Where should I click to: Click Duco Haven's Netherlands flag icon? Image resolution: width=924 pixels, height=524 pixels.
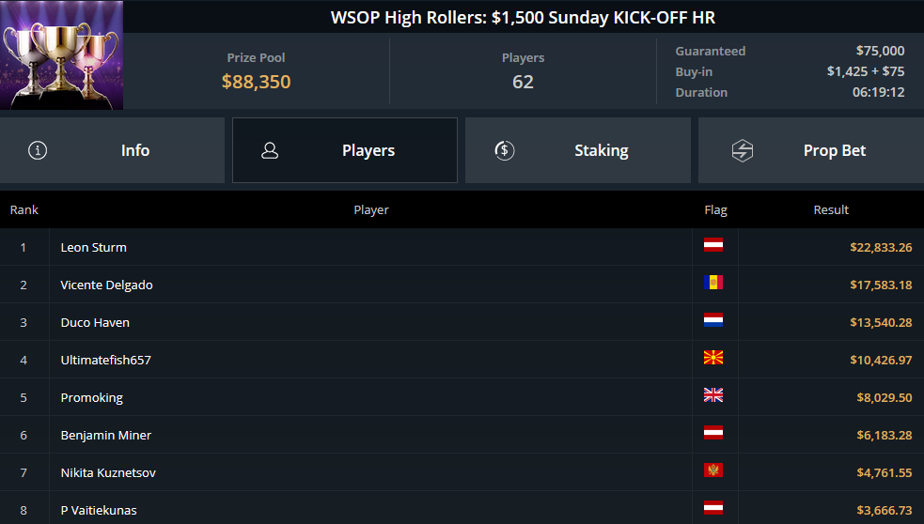tap(713, 320)
